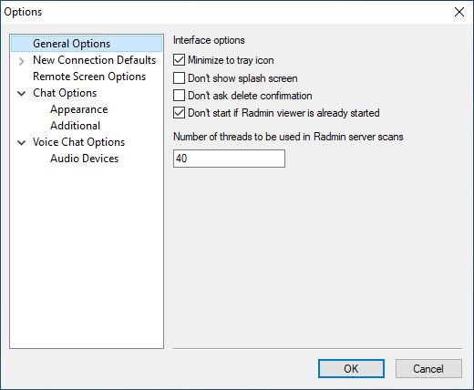Select the Chat Options category
The image size is (474, 390).
pyautogui.click(x=65, y=93)
